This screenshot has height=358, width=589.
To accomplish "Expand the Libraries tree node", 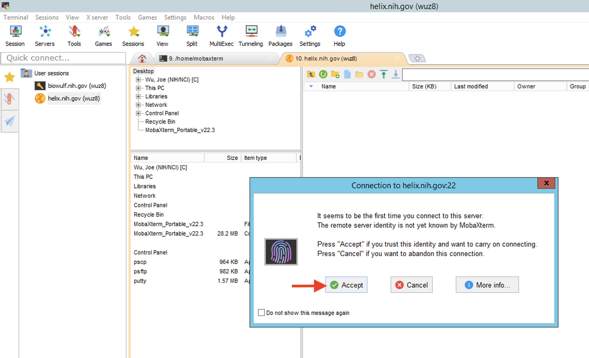I will click(x=138, y=96).
